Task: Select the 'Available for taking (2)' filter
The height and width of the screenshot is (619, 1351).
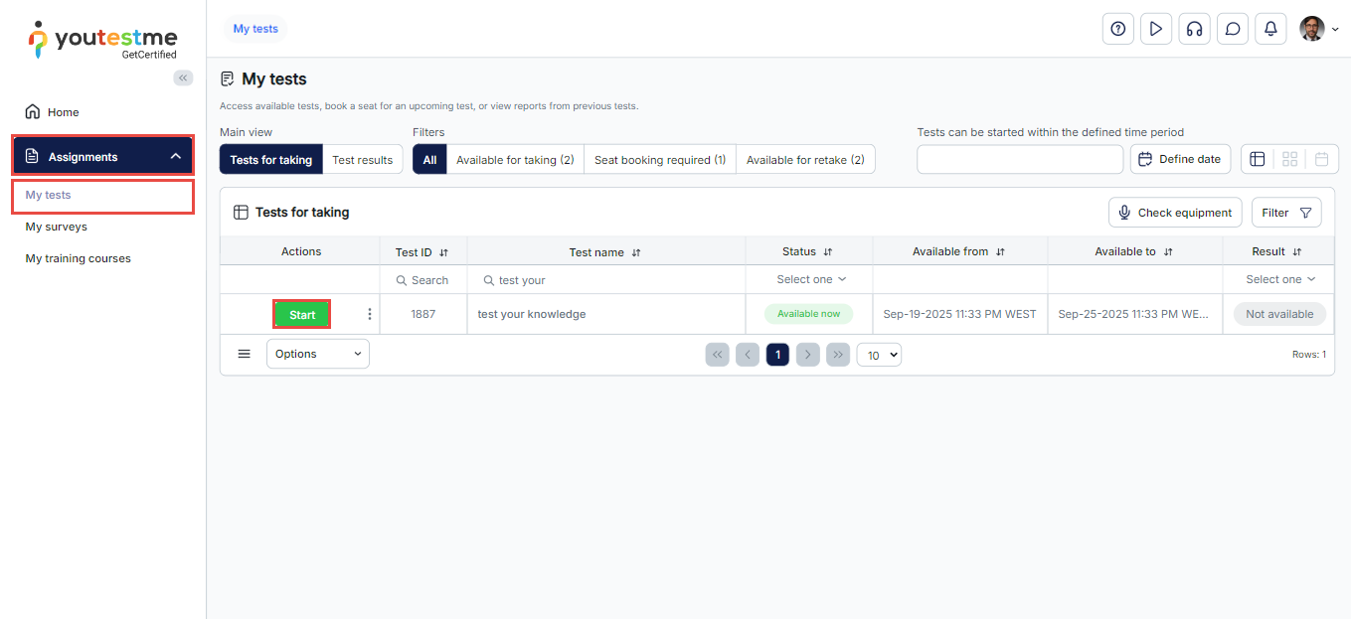Action: (x=515, y=160)
